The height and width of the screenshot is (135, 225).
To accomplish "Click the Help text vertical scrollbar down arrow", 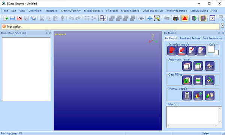I will [219, 122].
